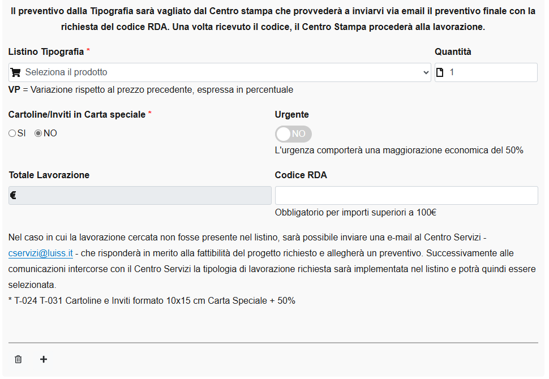Image resolution: width=549 pixels, height=379 pixels.
Task: Click the 'Urgente' label text
Action: tap(292, 114)
